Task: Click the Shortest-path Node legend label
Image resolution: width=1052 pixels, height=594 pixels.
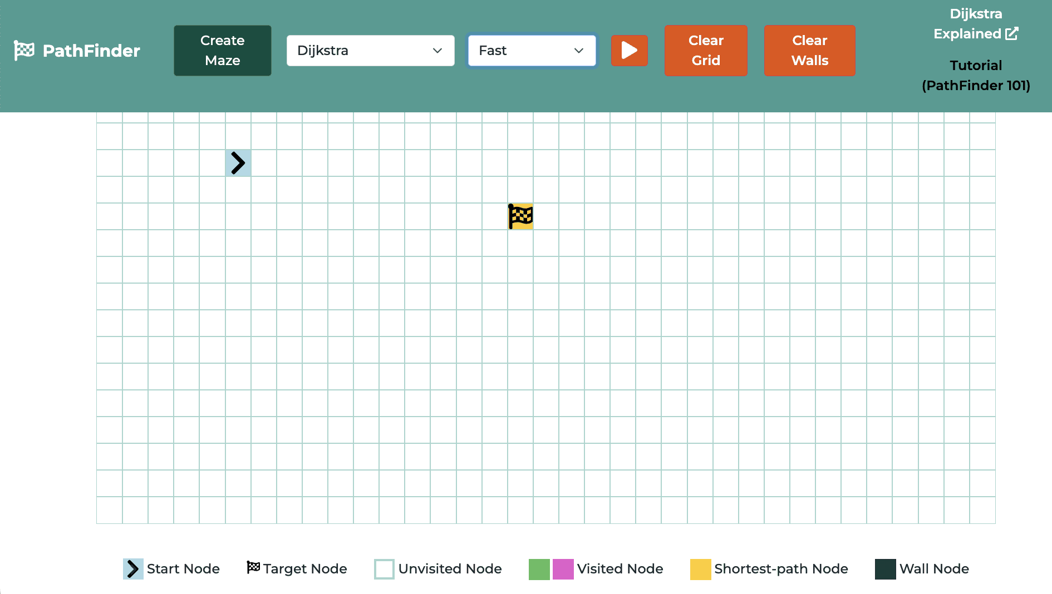Action: (x=781, y=569)
